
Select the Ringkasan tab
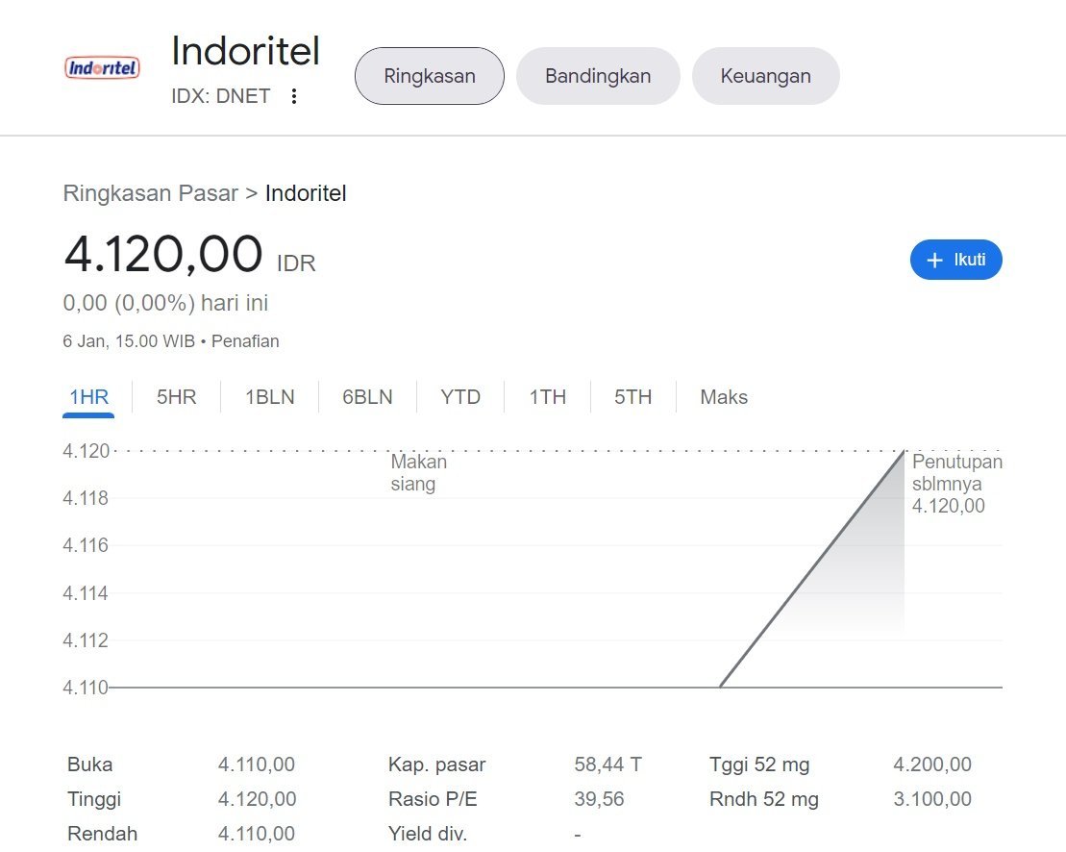point(429,76)
